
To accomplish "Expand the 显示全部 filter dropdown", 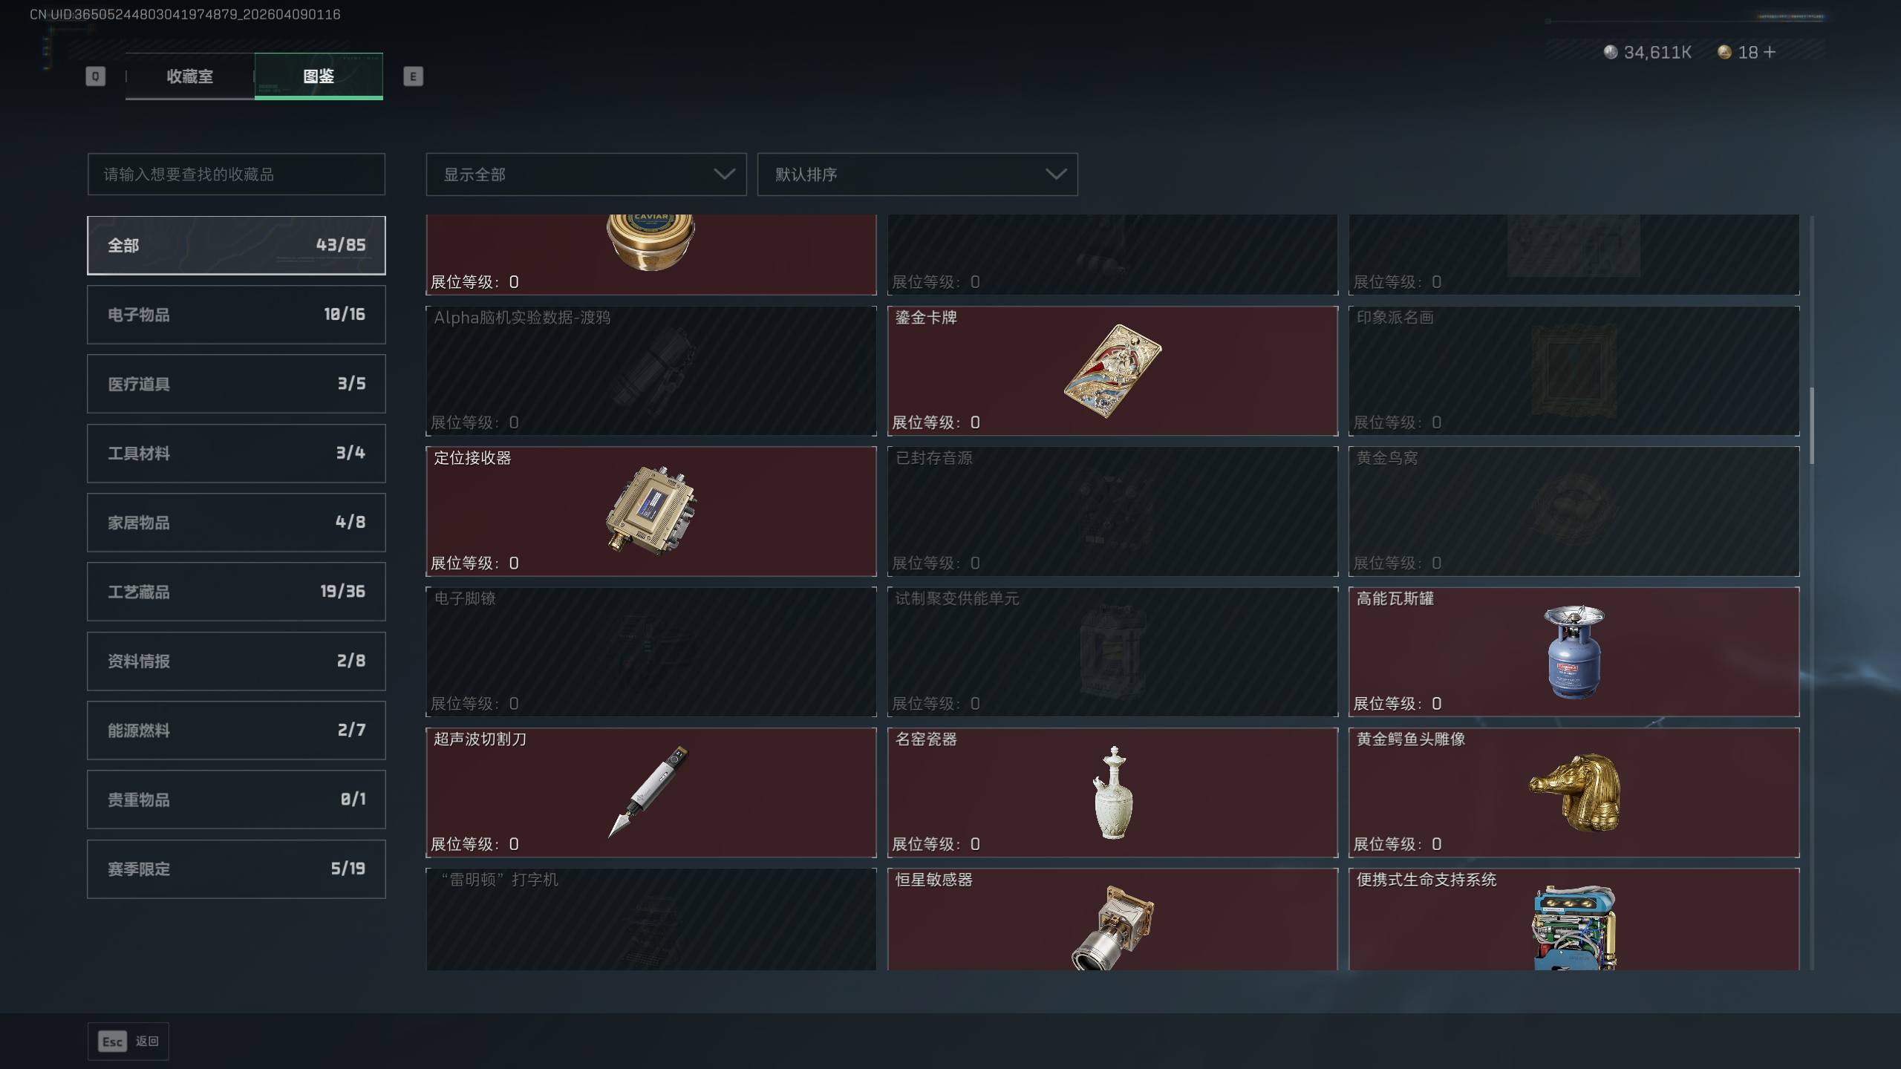I will [x=586, y=174].
